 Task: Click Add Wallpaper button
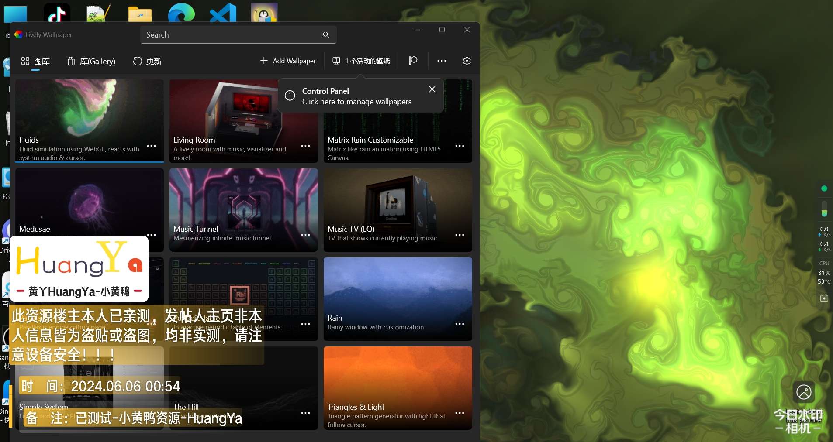point(288,61)
